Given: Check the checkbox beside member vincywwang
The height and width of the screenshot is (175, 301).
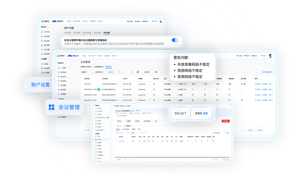Looking at the screenshot, I should (x=117, y=141).
